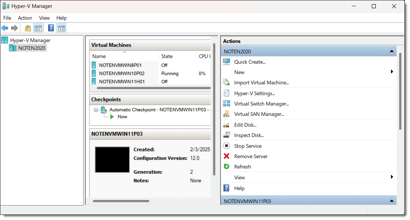Click the blue Help toolbar icon
Image resolution: width=410 pixels, height=220 pixels.
tap(51, 28)
